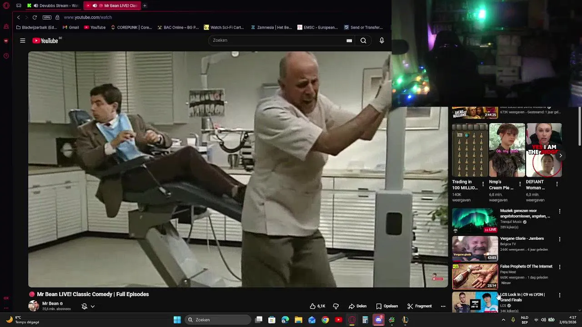Click the search magnifier button on YouTube
The height and width of the screenshot is (327, 582).
click(x=363, y=40)
